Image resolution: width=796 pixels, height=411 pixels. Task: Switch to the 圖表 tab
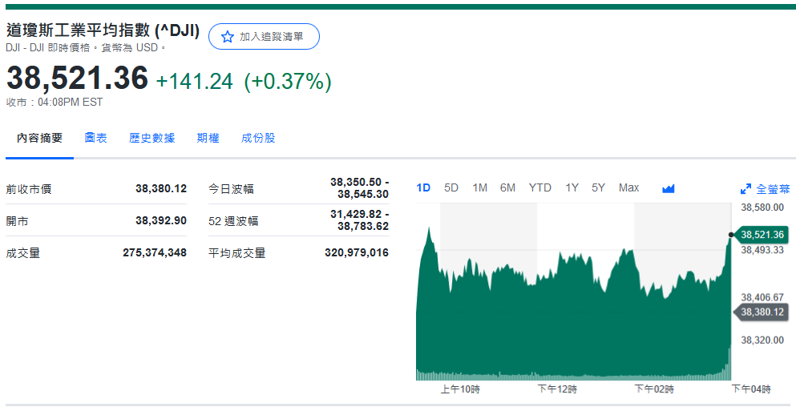click(x=96, y=138)
